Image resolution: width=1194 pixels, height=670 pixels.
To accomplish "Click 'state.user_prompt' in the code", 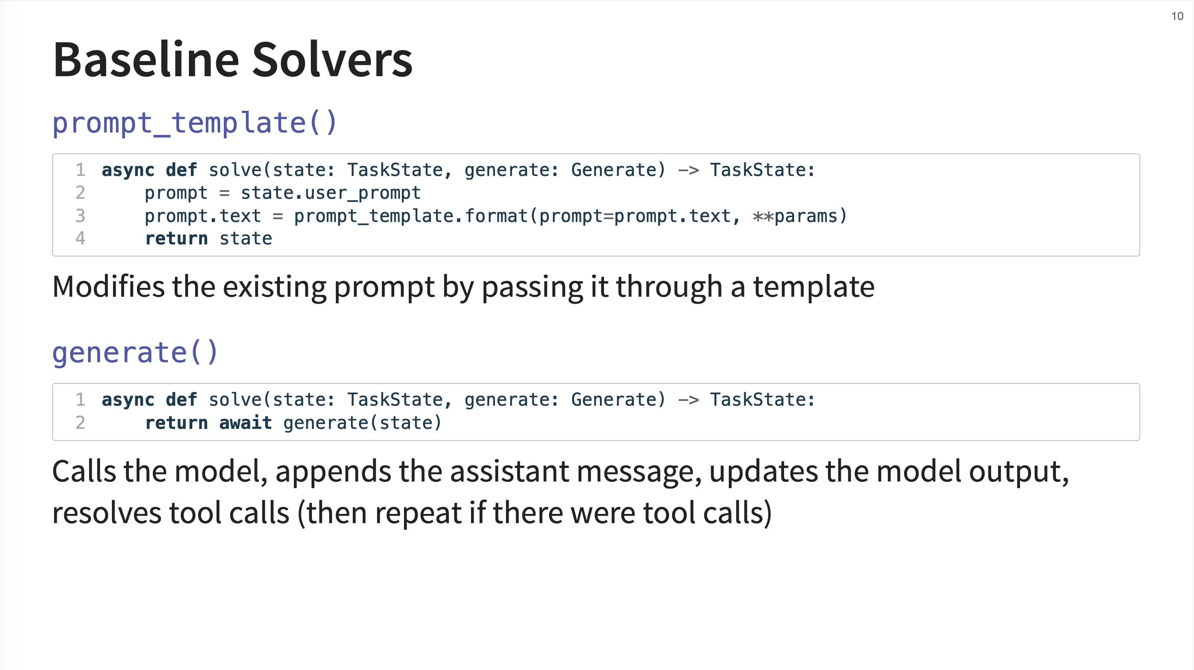I will 330,193.
